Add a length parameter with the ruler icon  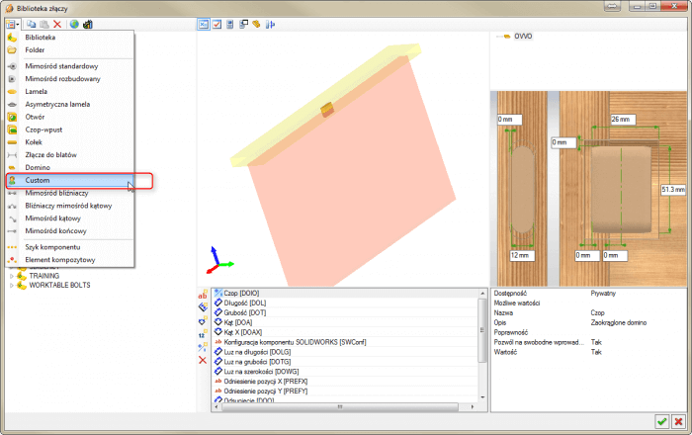tap(203, 307)
